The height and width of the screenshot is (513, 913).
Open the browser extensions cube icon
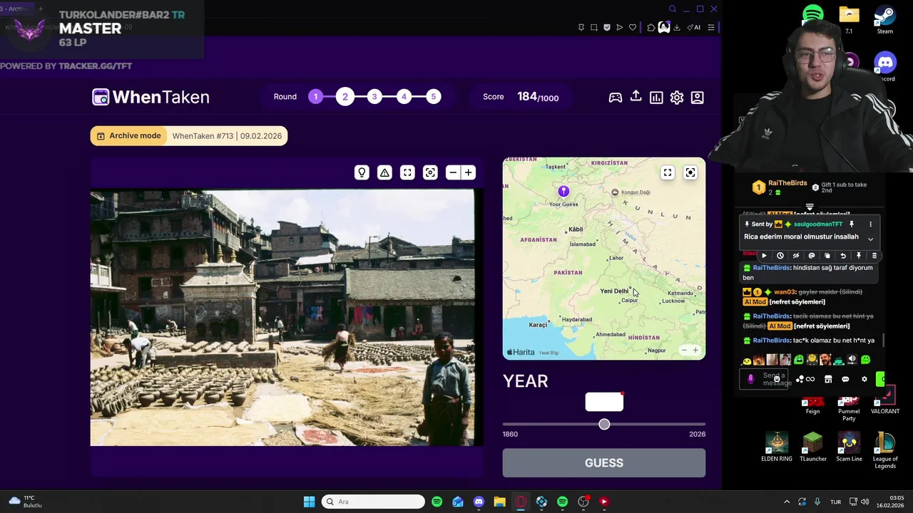(x=651, y=27)
